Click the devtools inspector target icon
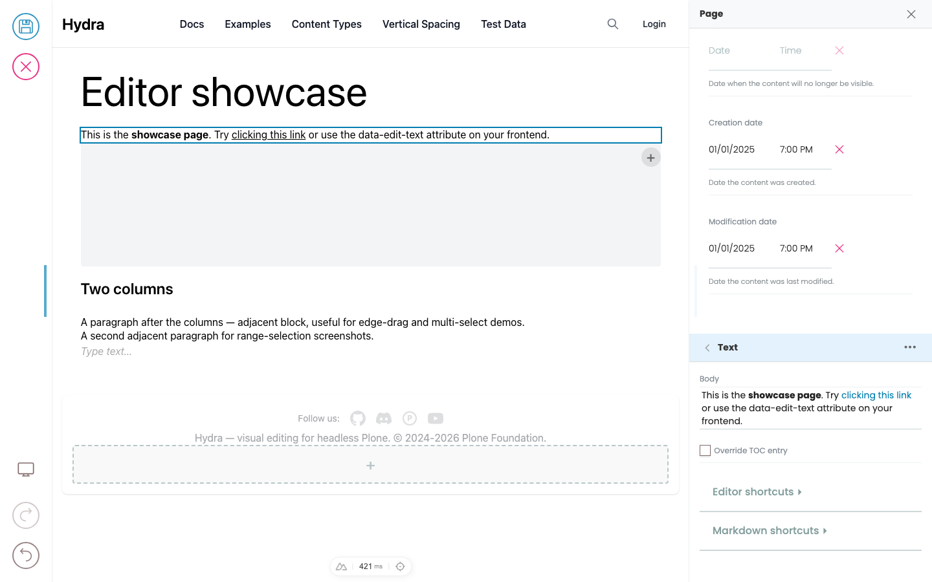932x582 pixels. [400, 566]
